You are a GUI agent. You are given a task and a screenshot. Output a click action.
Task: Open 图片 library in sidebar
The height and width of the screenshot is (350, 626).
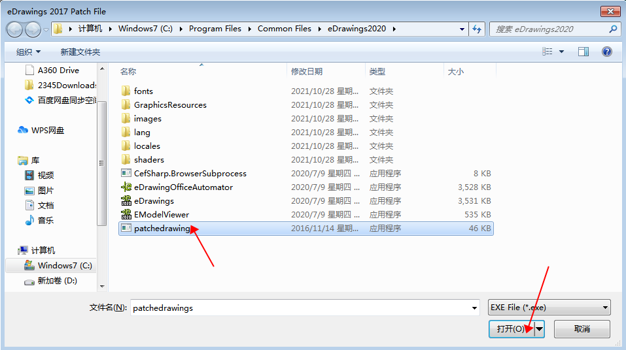click(x=46, y=190)
